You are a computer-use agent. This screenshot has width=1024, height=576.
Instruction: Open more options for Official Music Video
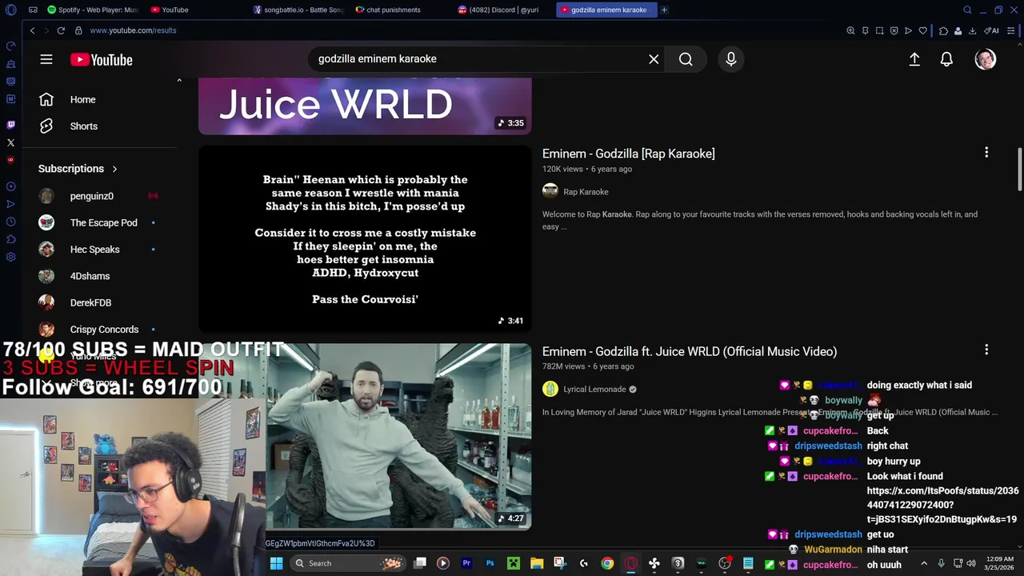tap(986, 350)
